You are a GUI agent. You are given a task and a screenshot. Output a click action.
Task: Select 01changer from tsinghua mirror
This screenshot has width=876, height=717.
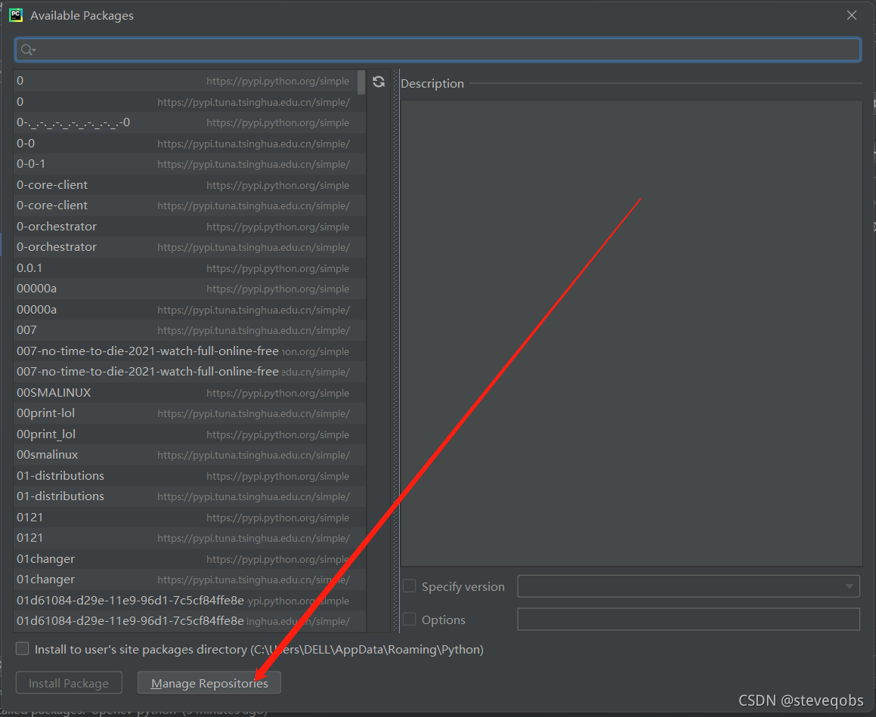tap(190, 579)
